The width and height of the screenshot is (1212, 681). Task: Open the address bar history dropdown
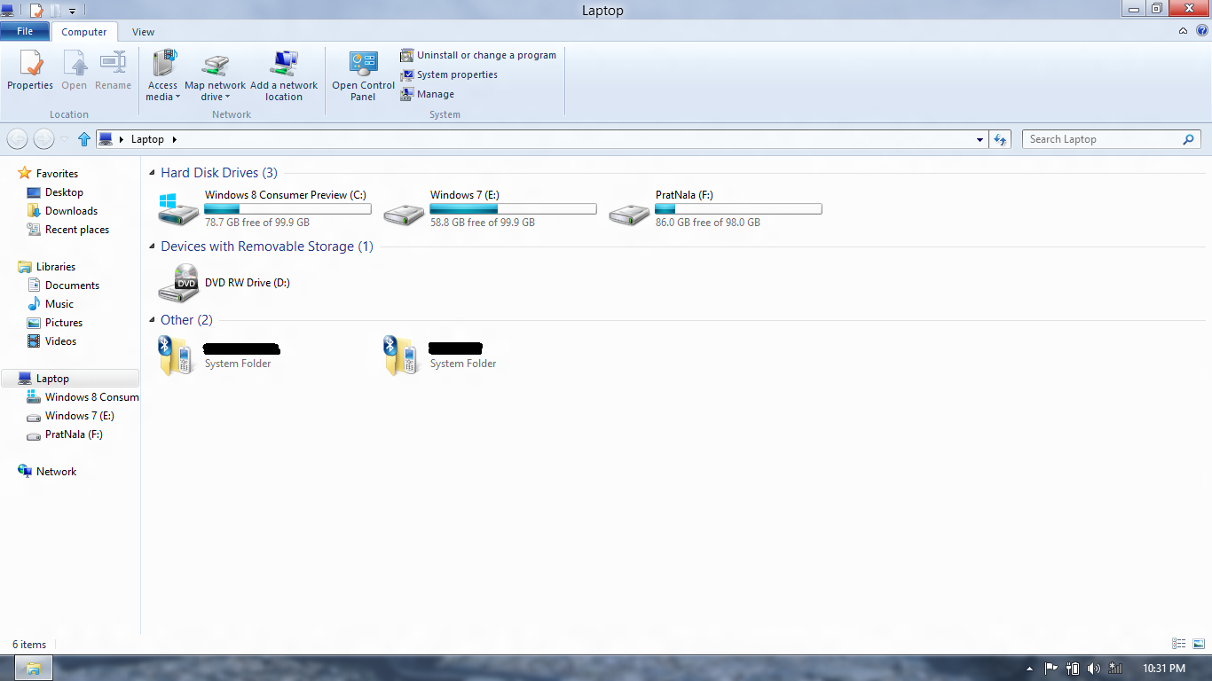(x=980, y=139)
